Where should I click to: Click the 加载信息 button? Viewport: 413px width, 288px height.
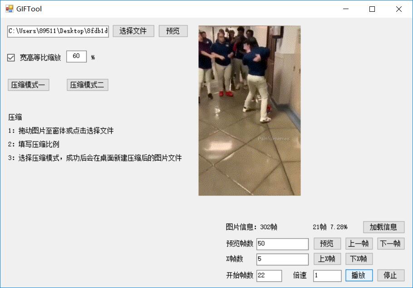tap(384, 227)
